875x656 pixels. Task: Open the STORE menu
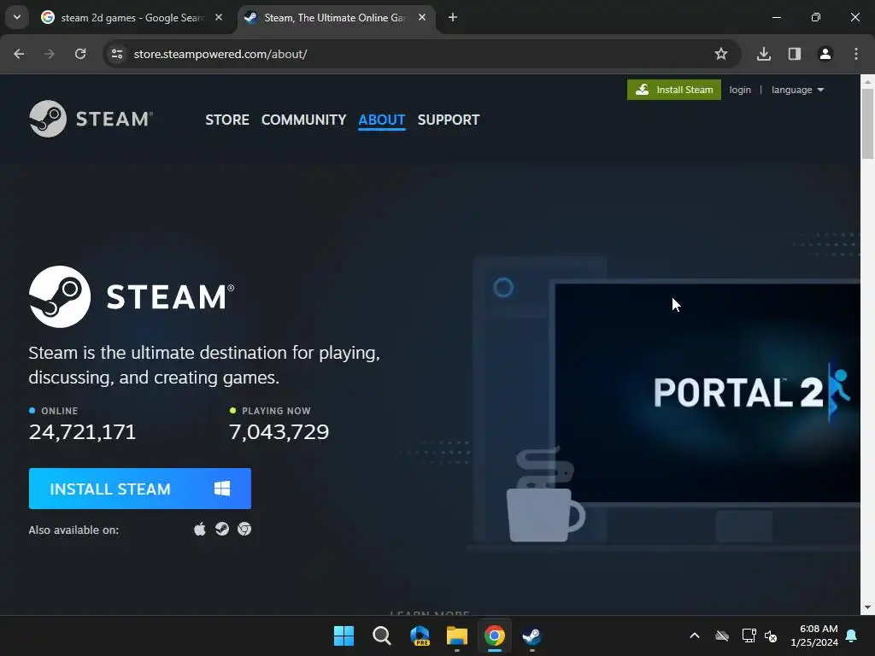point(227,120)
